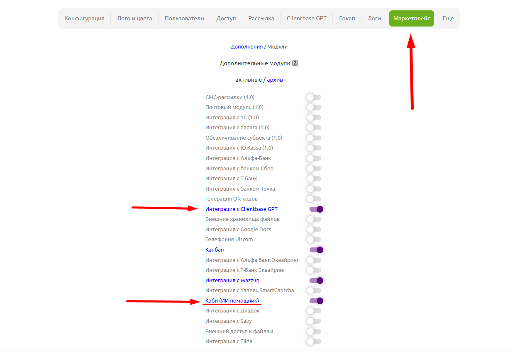The width and height of the screenshot is (510, 351).
Task: Turn on the Почтовый модуль (1.0) switch
Action: tap(314, 107)
